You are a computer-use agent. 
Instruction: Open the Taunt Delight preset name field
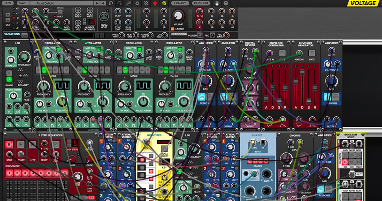tap(62, 3)
